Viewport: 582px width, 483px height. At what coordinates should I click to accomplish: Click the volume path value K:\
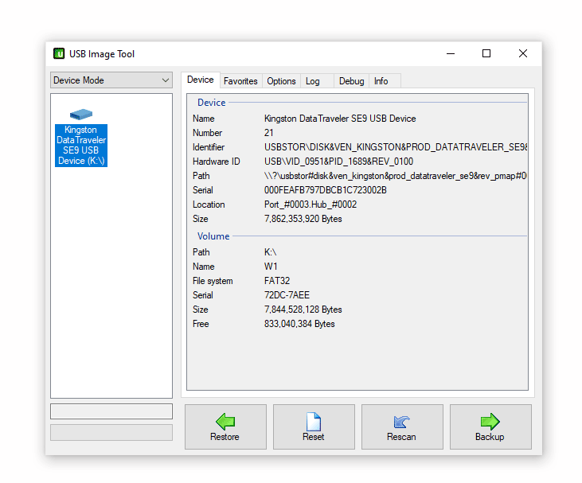point(270,252)
